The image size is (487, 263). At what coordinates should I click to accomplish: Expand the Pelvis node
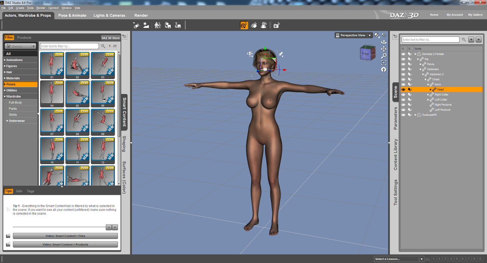point(420,64)
